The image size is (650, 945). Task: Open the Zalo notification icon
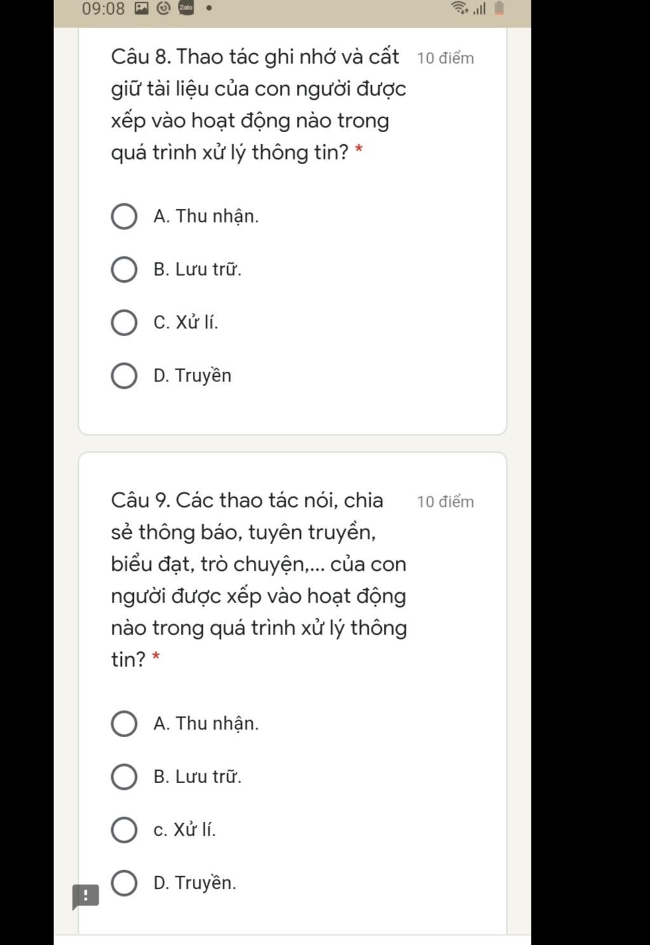(185, 8)
